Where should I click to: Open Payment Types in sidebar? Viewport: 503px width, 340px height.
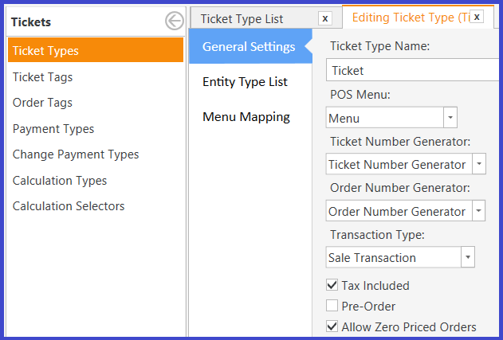pos(53,129)
